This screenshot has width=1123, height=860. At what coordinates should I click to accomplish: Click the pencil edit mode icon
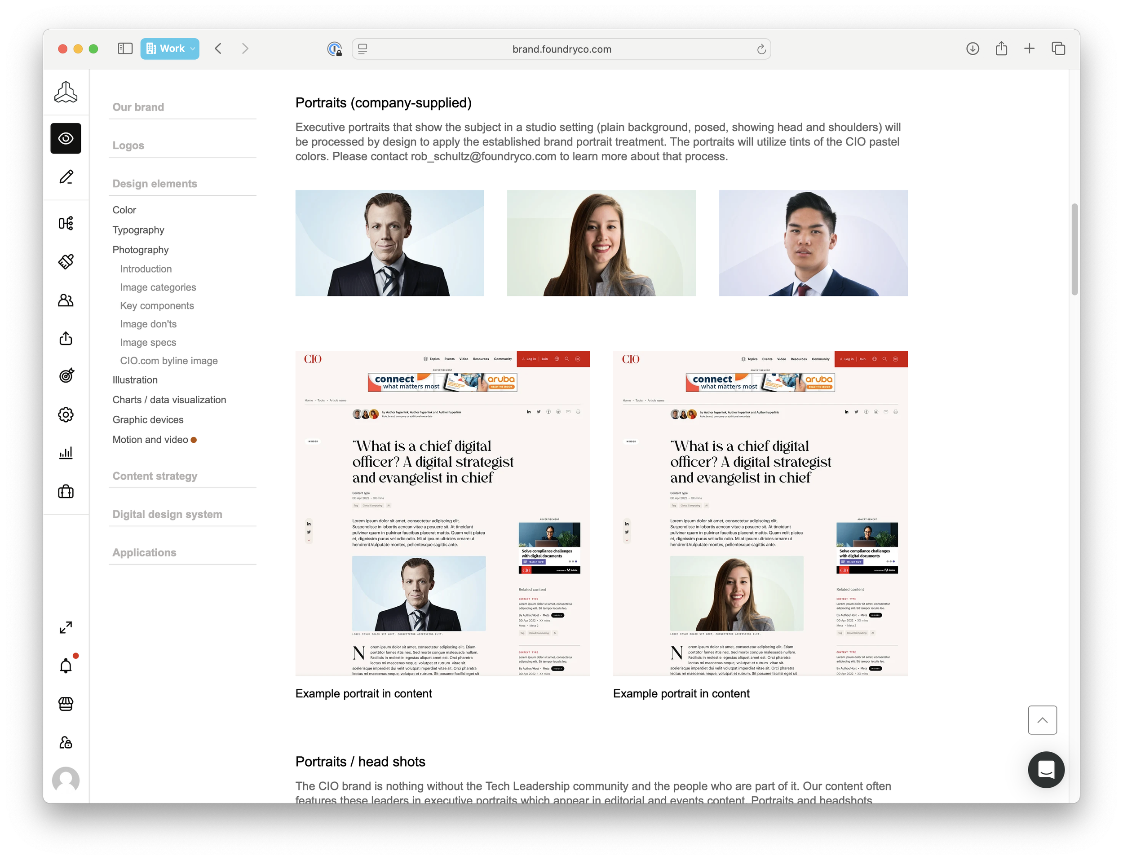click(x=66, y=177)
